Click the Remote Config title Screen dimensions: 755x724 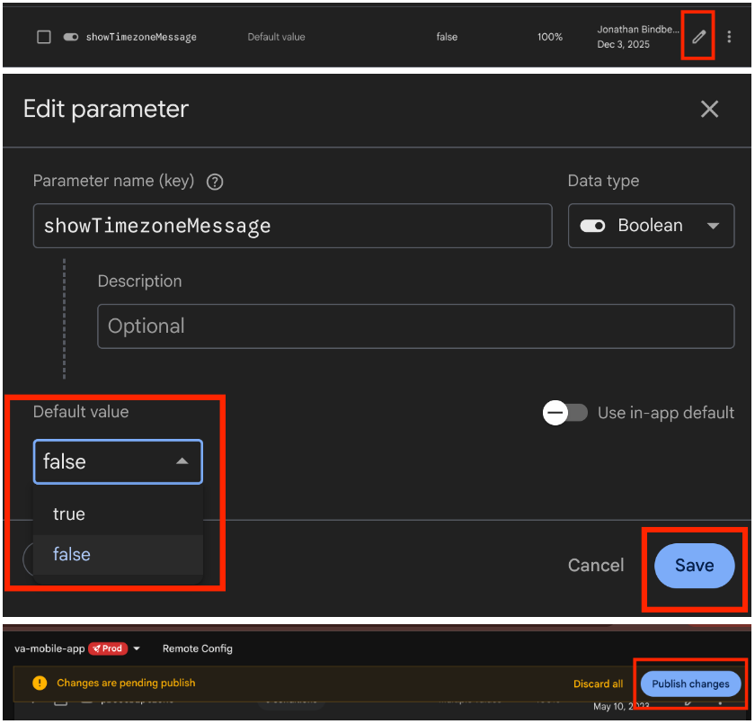(198, 648)
